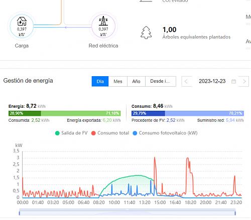Image resolution: width=251 pixels, height=220 pixels.
Task: Click Árboles equivalentes plantados text
Action: 196,37
